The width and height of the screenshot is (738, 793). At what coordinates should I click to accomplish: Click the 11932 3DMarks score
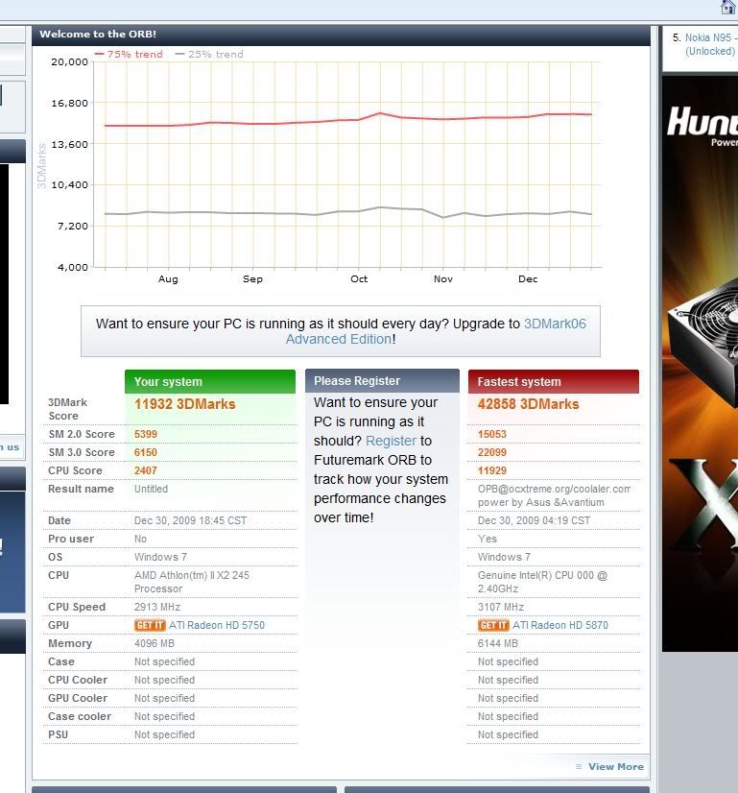pyautogui.click(x=185, y=404)
